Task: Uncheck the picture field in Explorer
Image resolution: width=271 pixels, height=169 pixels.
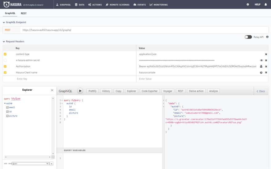Action: (x=7, y=116)
